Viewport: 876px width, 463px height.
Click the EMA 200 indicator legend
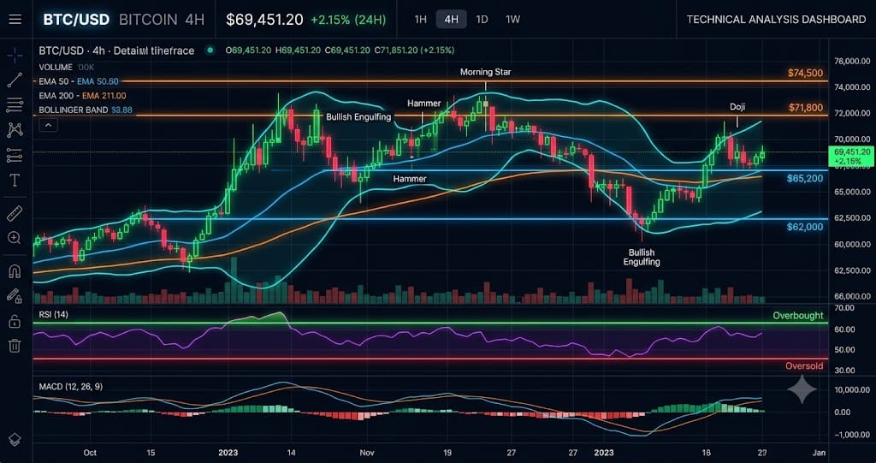click(x=82, y=96)
